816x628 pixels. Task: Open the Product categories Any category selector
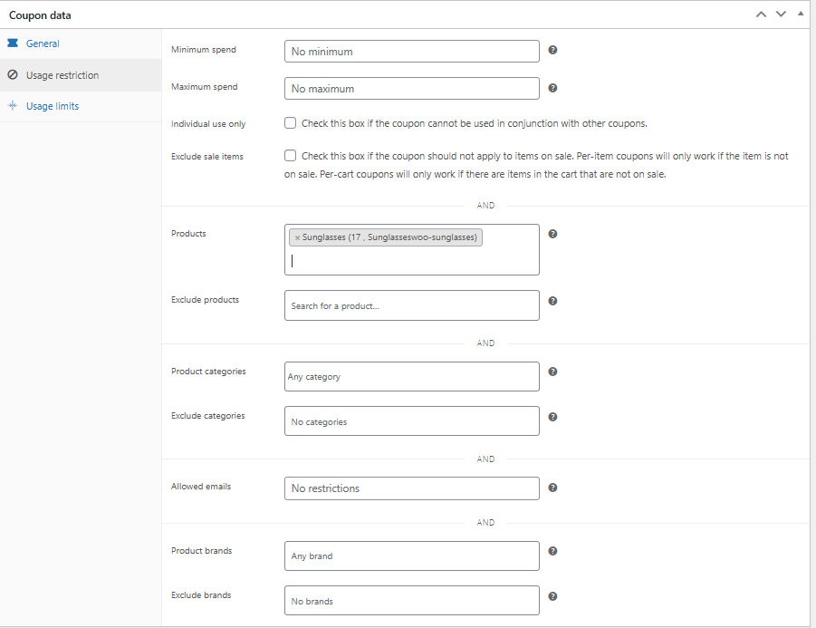[412, 376]
